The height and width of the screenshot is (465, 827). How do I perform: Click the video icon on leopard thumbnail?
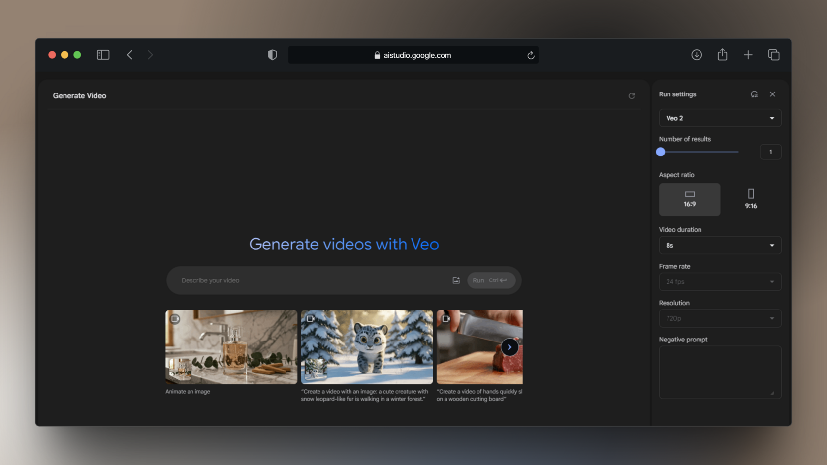click(311, 319)
